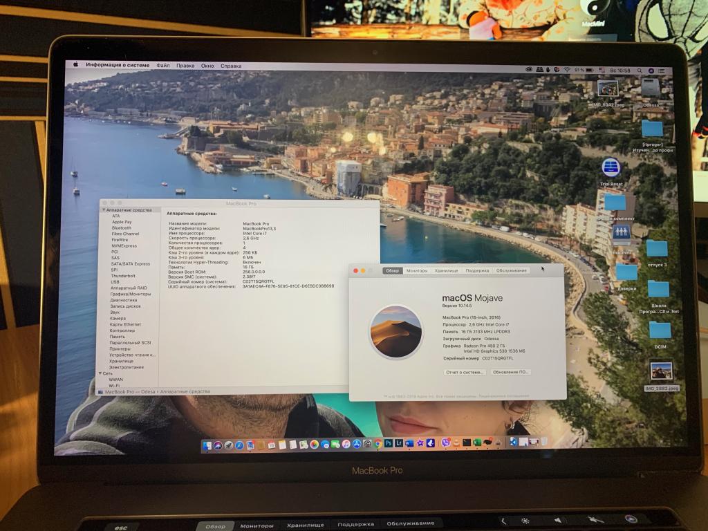Open the 'Информация о системе' app menu
The height and width of the screenshot is (531, 708).
(118, 65)
